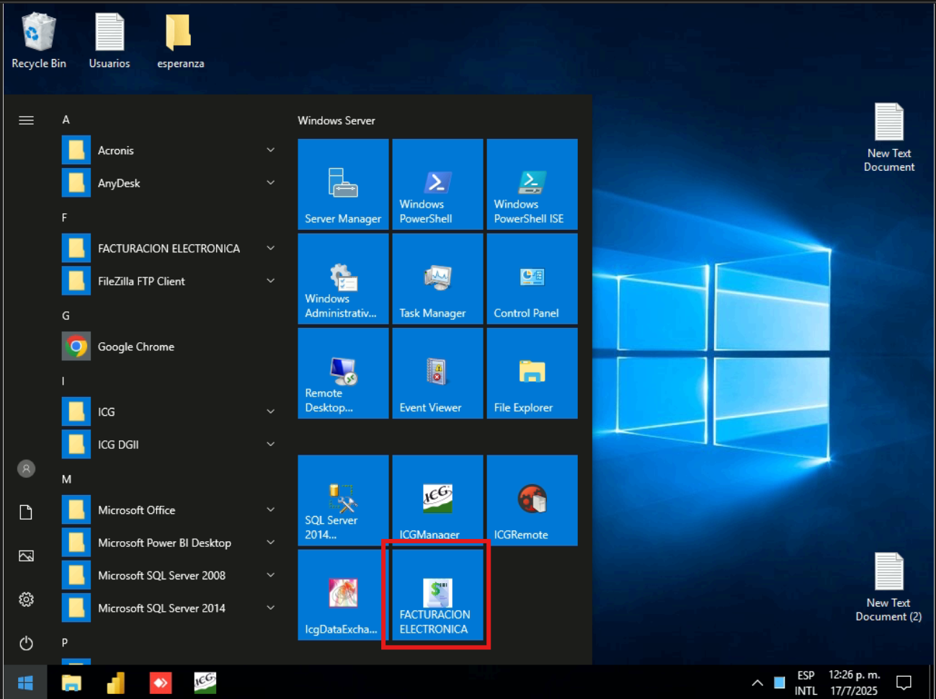This screenshot has height=699, width=936.
Task: Open Settings gear in Start sidebar
Action: (x=26, y=600)
